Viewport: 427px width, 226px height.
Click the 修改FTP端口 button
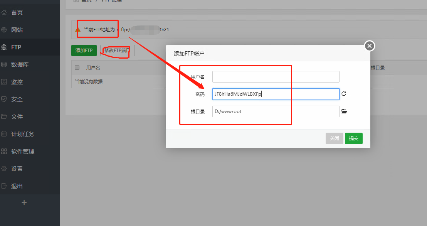pos(118,51)
